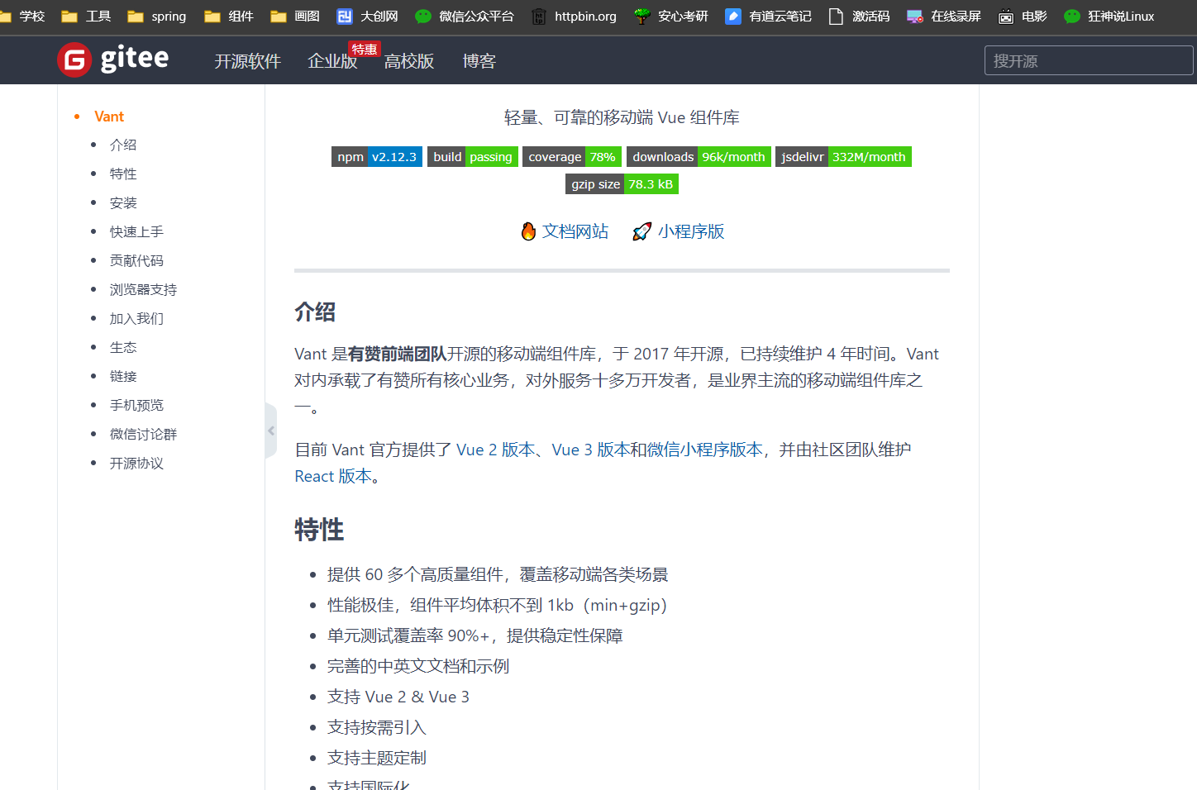Open the 微信公众平台 bookmark
The width and height of the screenshot is (1197, 790).
465,17
